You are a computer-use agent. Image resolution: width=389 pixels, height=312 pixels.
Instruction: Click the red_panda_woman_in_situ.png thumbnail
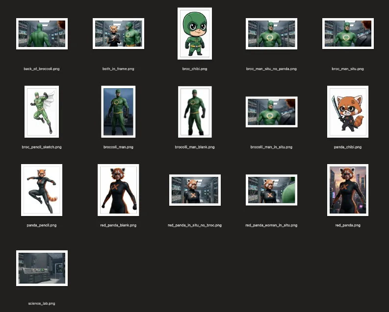(x=271, y=190)
